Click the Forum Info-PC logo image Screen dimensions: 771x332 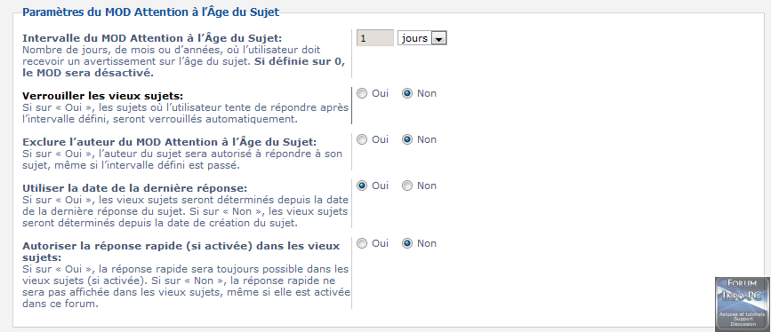(x=742, y=304)
